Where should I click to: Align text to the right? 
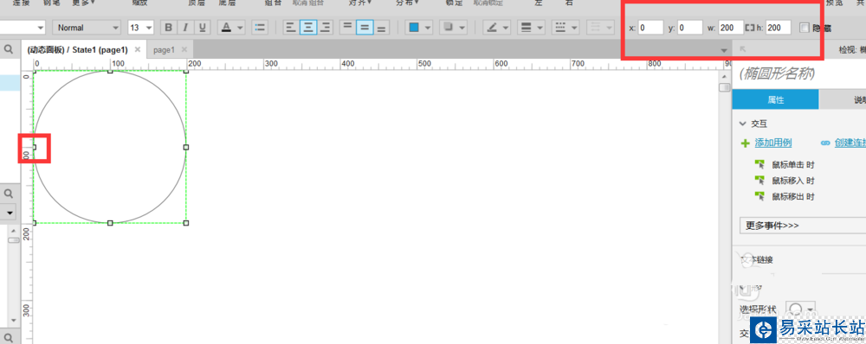326,27
